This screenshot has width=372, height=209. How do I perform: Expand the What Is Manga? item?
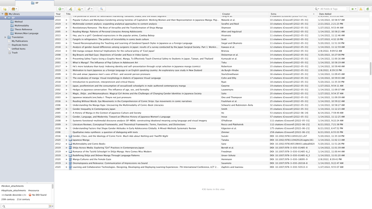[x=67, y=62]
